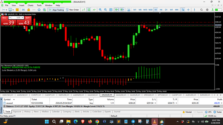
Task: Show Market Watch with dollar icon
Action: pos(17,10)
